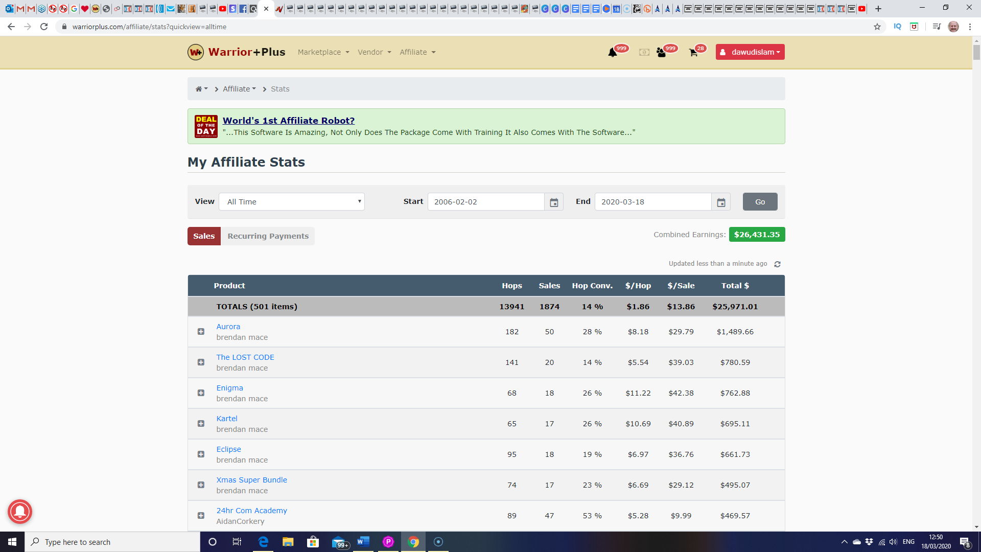Expand the Eclipse product row
The height and width of the screenshot is (552, 981).
click(201, 454)
